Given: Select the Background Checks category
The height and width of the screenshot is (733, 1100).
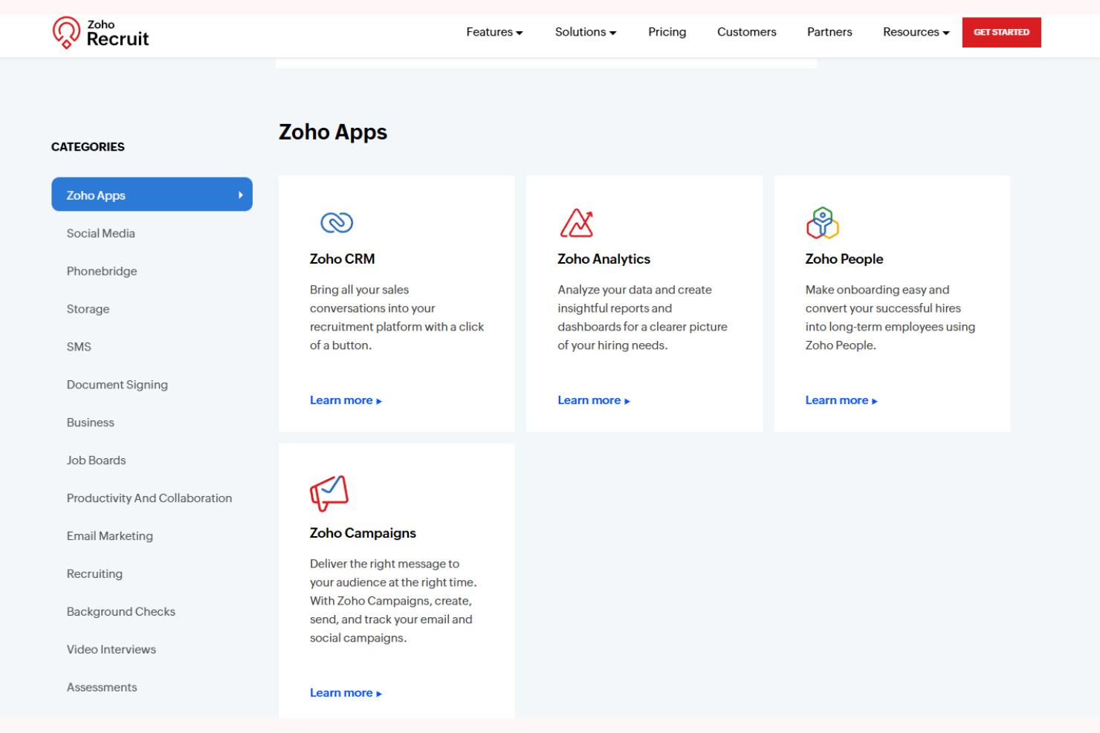Looking at the screenshot, I should [120, 611].
